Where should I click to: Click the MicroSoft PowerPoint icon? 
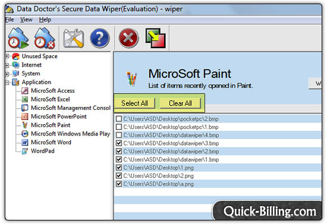(25, 116)
